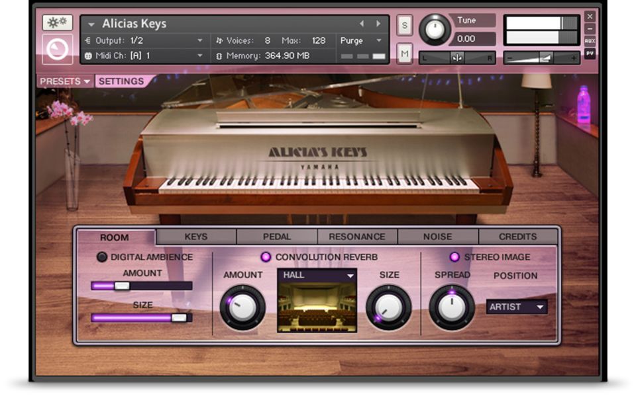Screen dimensions: 636x396
Task: Click the Tune knob
Action: point(435,30)
